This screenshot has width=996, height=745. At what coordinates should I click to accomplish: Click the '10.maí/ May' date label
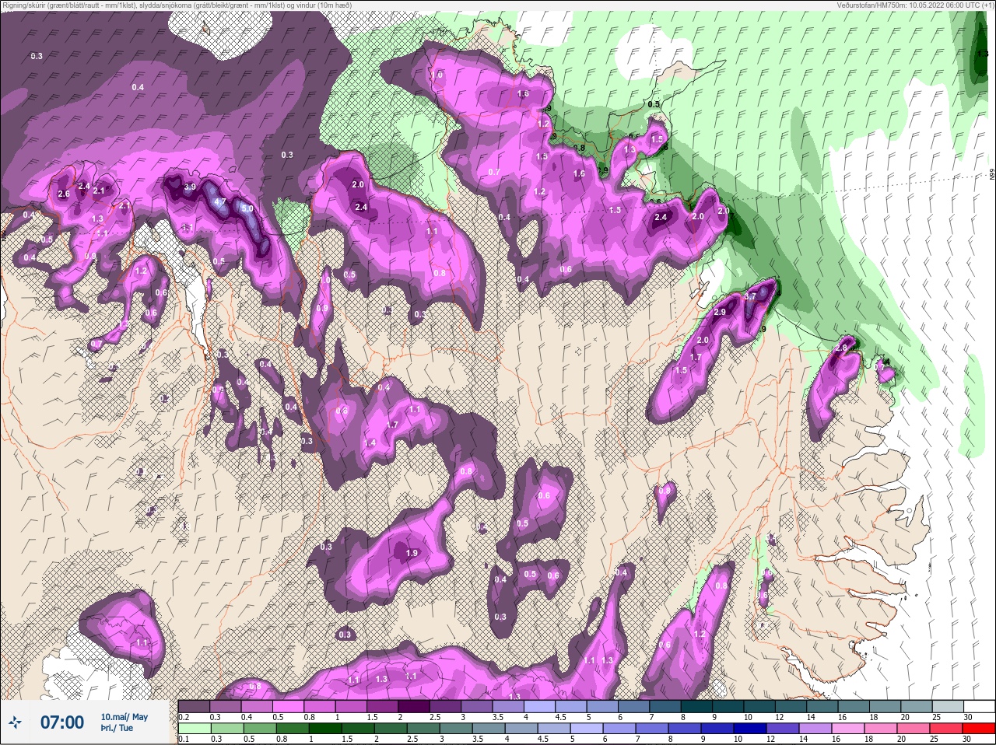pyautogui.click(x=124, y=717)
